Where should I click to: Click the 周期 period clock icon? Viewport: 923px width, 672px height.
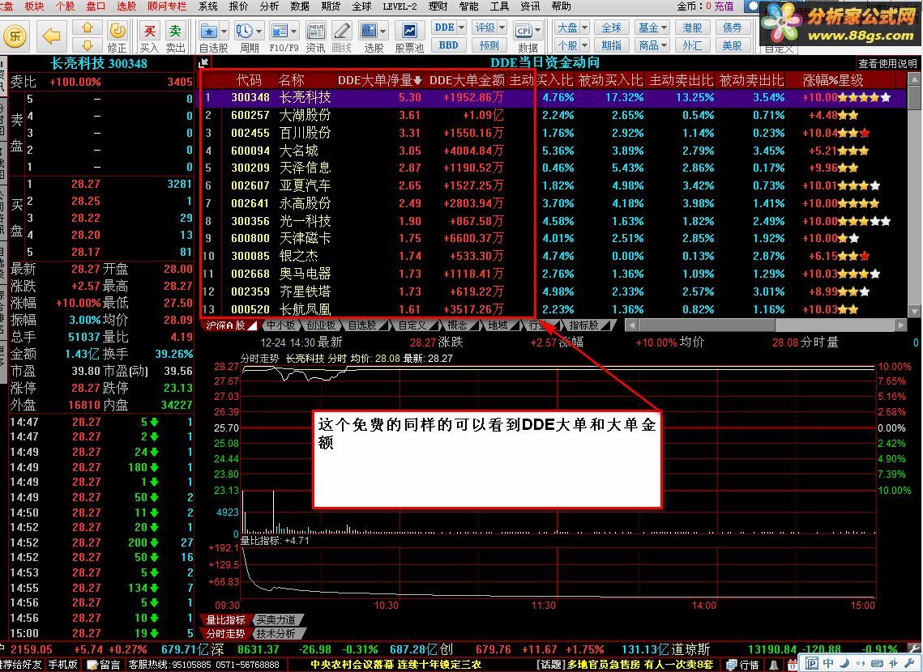click(244, 31)
